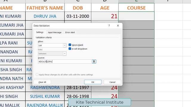Screen dimensions: 191x107
Task: Close the Data Validation dialog
Action: click(x=118, y=26)
